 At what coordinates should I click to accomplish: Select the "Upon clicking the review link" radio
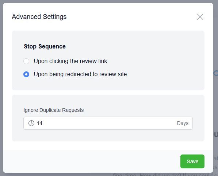click(26, 61)
